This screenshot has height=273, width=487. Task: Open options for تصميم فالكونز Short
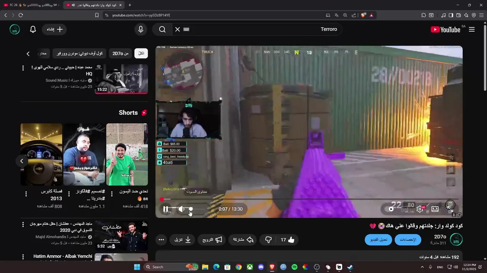(69, 194)
